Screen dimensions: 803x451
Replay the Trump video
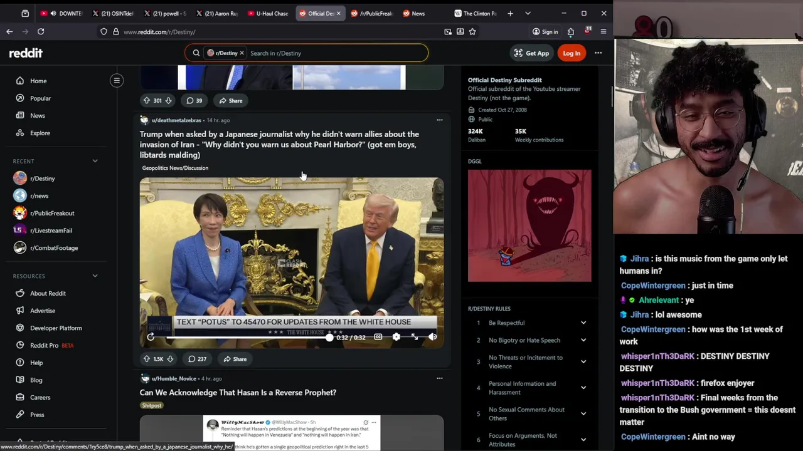click(151, 337)
